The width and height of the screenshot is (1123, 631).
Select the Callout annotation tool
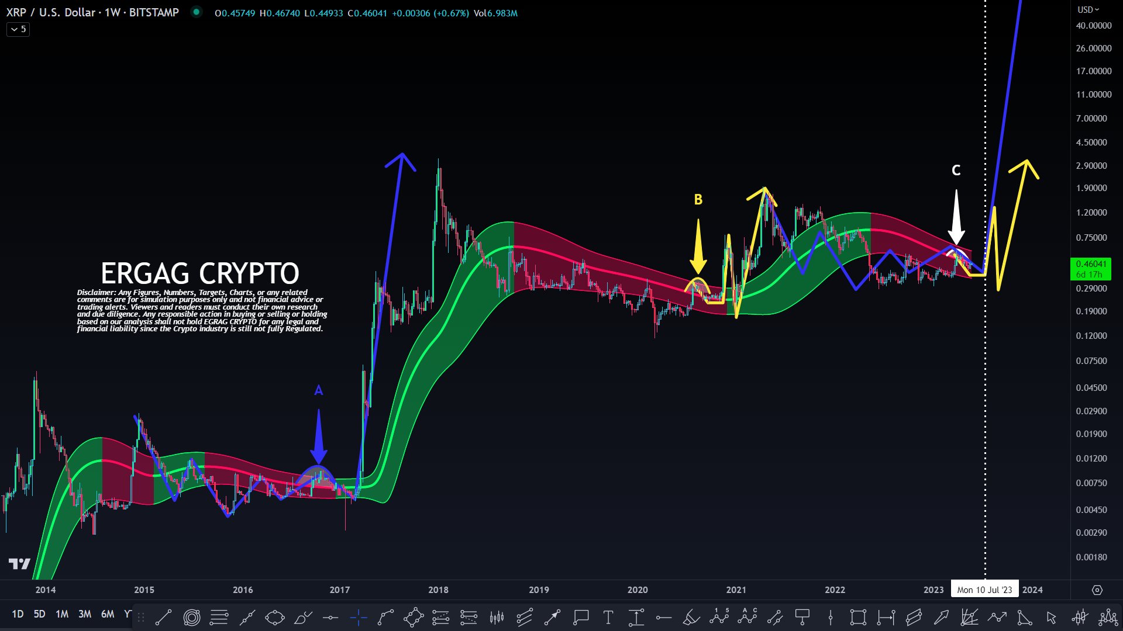coord(581,617)
